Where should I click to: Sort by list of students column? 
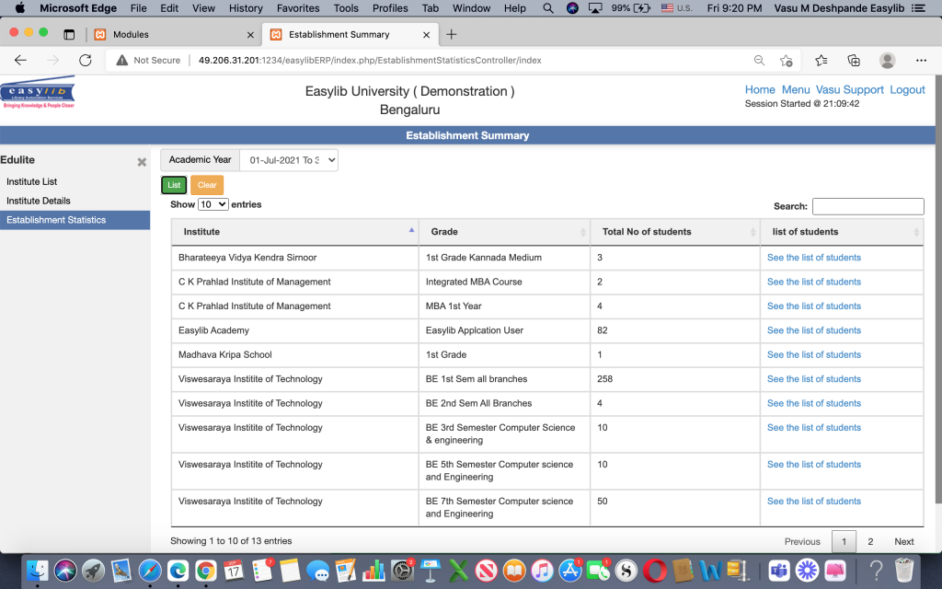pyautogui.click(x=842, y=232)
